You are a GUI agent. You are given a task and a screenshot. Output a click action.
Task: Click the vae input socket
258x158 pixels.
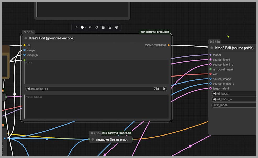coord(210,74)
